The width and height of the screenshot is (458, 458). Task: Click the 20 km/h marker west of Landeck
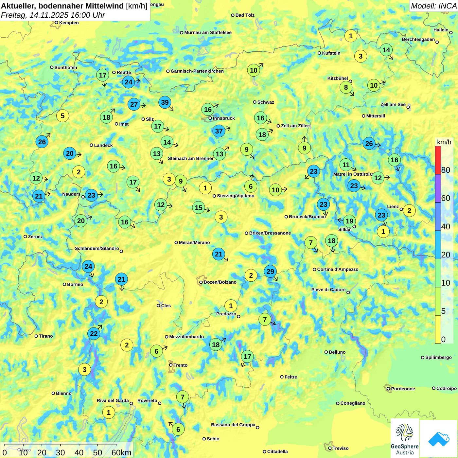70,153
